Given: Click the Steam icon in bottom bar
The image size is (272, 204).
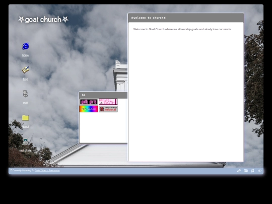Looking at the screenshot, I should pos(239,171).
